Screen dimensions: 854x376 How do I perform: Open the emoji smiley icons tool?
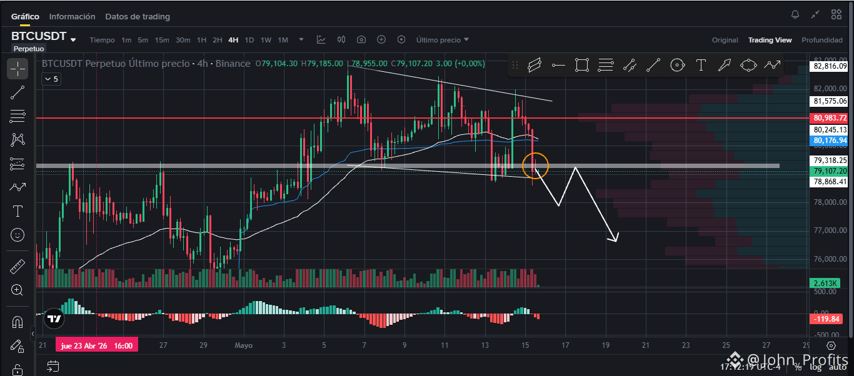18,235
